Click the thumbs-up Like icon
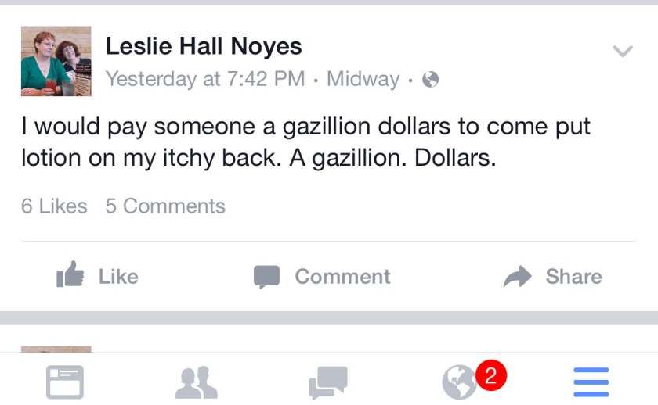The height and width of the screenshot is (405, 658). coord(70,275)
